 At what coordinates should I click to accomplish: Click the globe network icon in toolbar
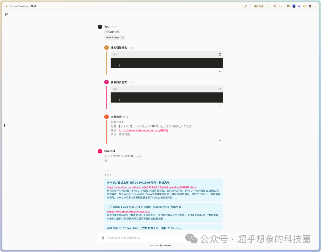point(275,6)
